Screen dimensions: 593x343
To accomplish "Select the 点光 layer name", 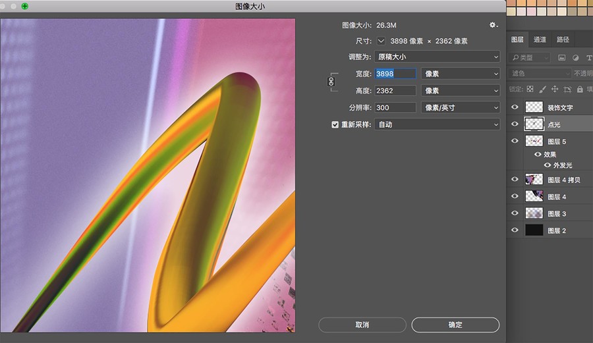I will pyautogui.click(x=554, y=124).
